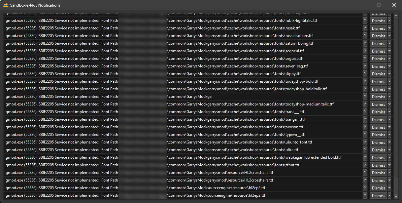The image size is (402, 203).
Task: Click help icon for hl2ep2.ttf sourceengine notification
Action: point(365,188)
